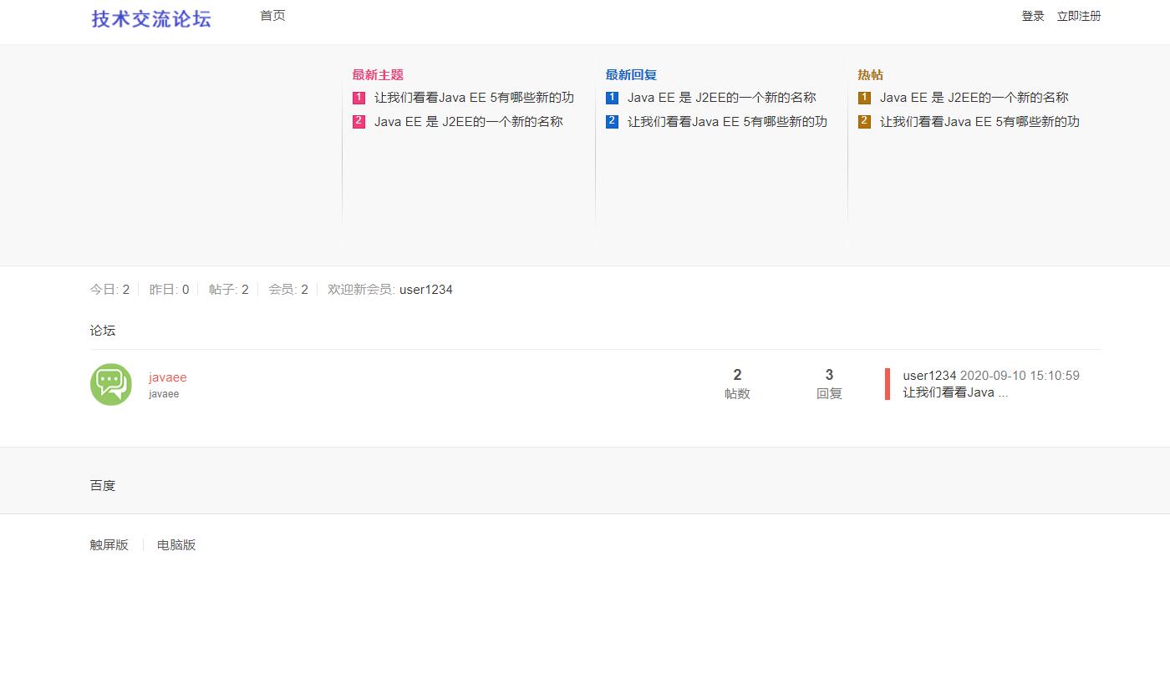The width and height of the screenshot is (1170, 698).
Task: Click the blue badge 2 under 最新回复
Action: (x=612, y=121)
